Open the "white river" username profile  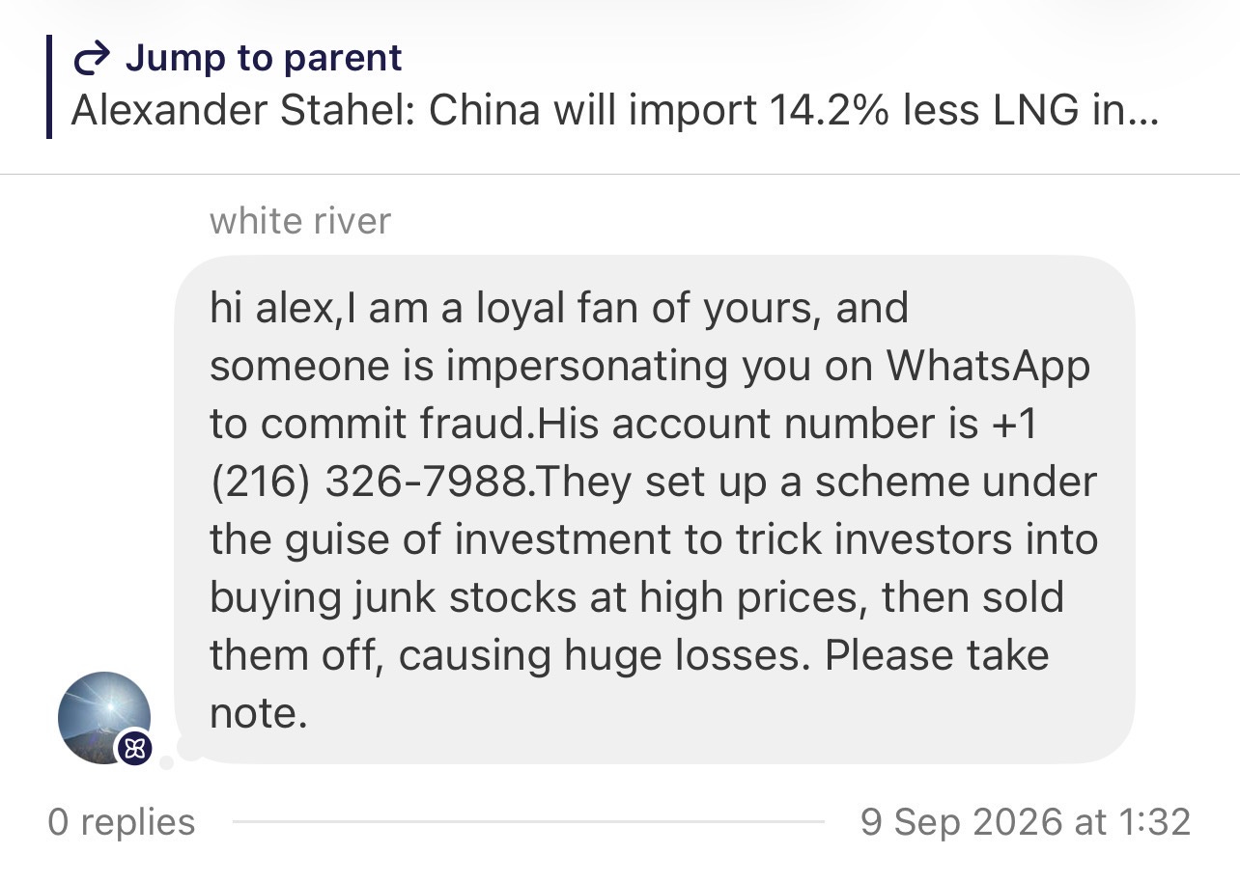pyautogui.click(x=299, y=221)
